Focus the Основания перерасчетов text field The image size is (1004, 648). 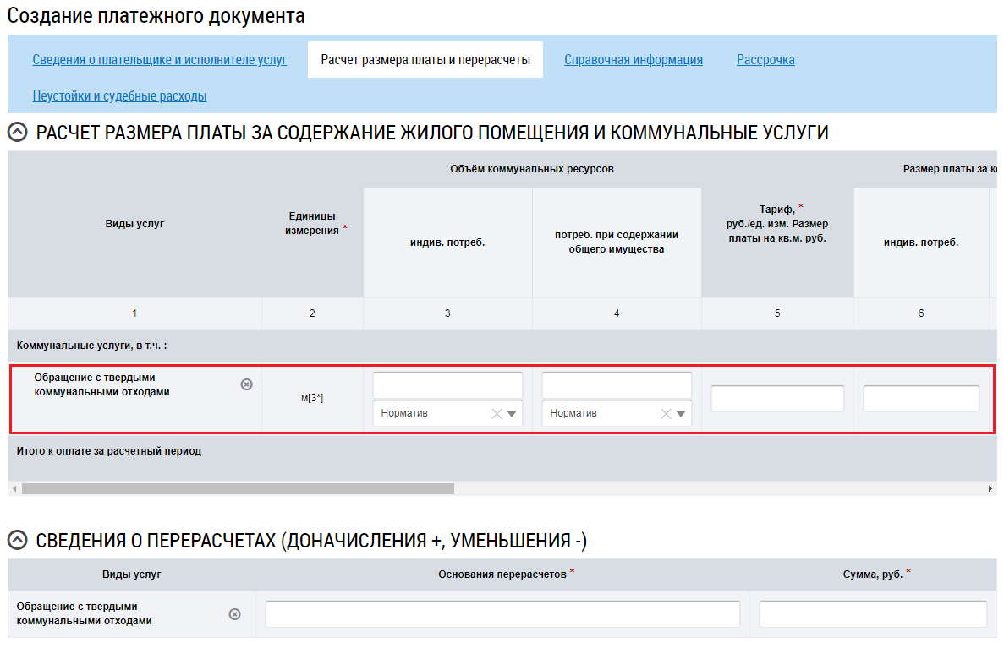click(502, 614)
